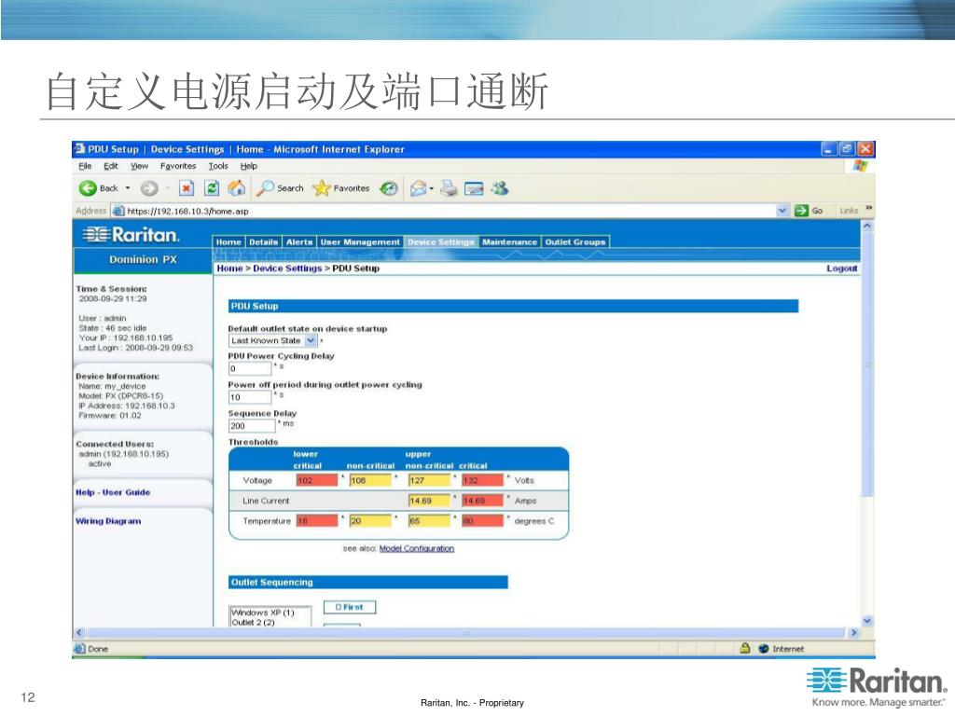Expand the Back button history arrow
Image resolution: width=955 pixels, height=716 pixels.
click(128, 188)
